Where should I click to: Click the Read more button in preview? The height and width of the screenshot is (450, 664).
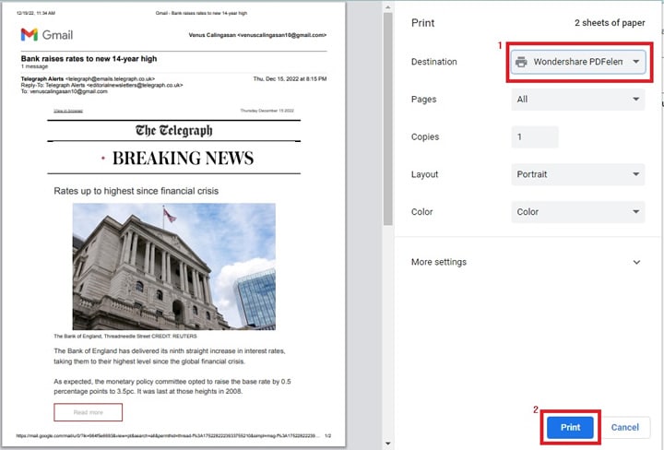tap(89, 412)
